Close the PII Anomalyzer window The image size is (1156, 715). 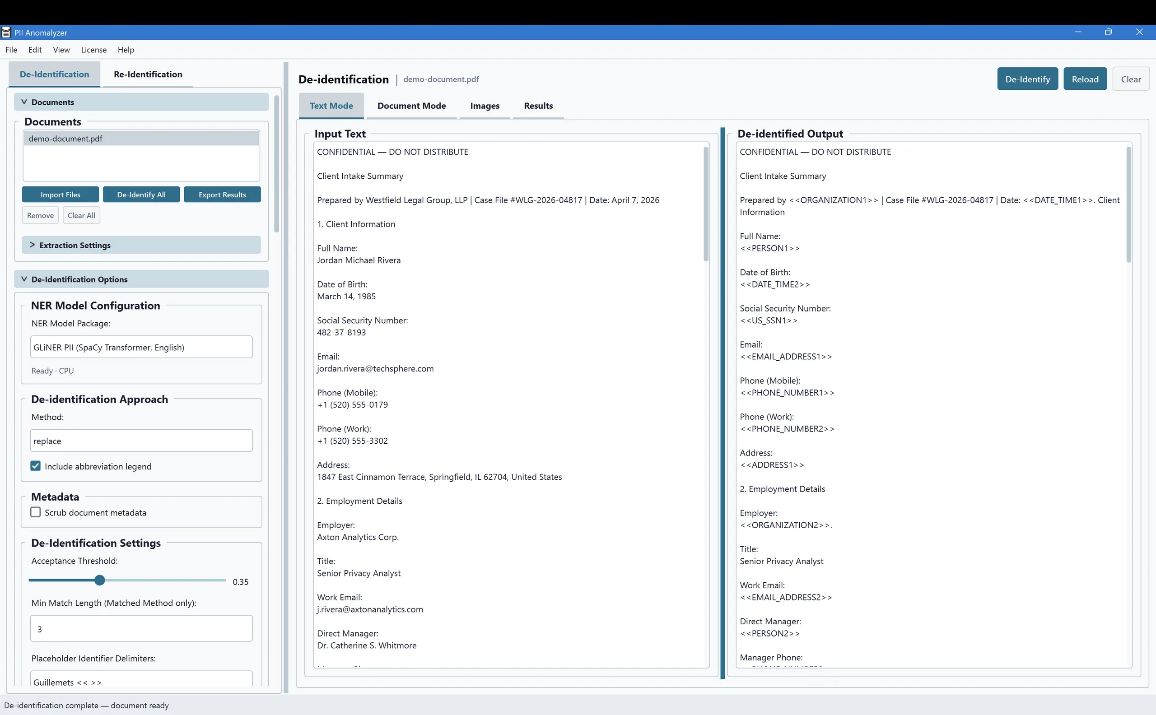tap(1139, 32)
